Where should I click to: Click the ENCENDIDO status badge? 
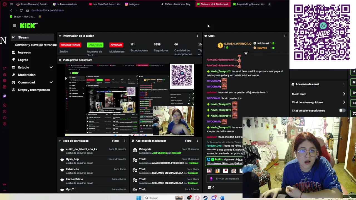(95, 45)
